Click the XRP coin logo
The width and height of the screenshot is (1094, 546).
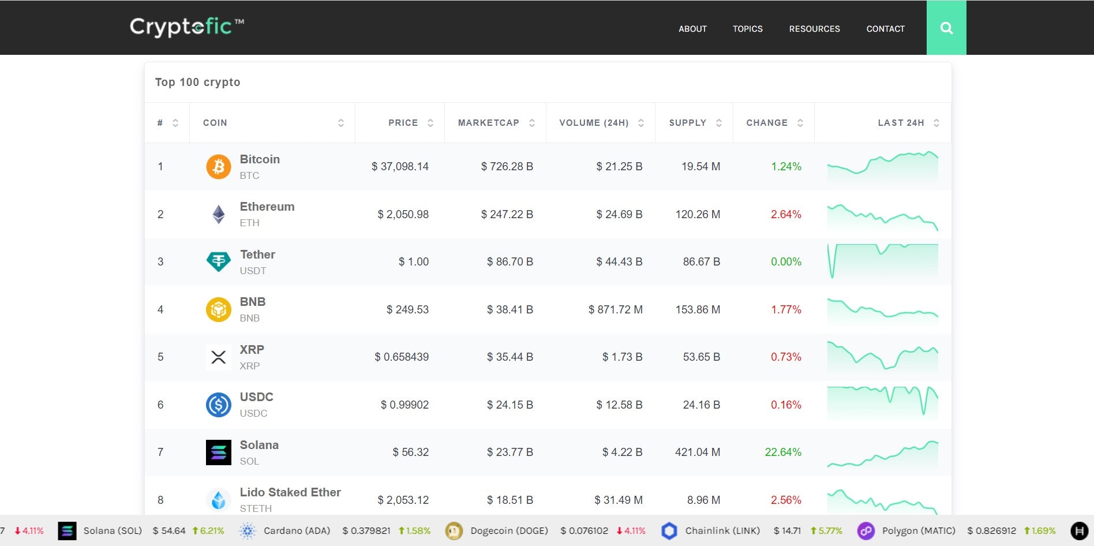pos(219,357)
